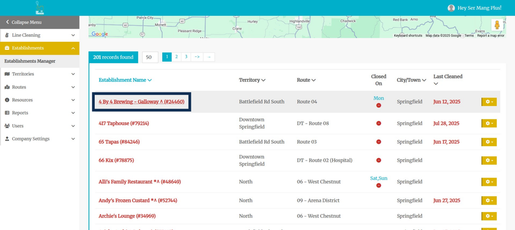
Task: Click the Reports table icon
Action: [x=7, y=112]
